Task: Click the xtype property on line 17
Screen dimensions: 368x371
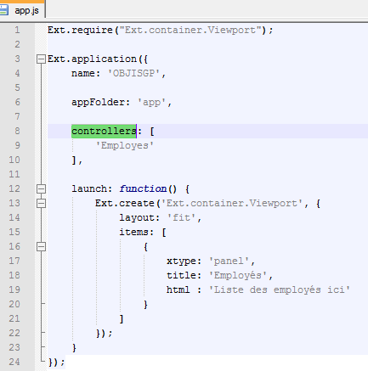Action: 181,261
